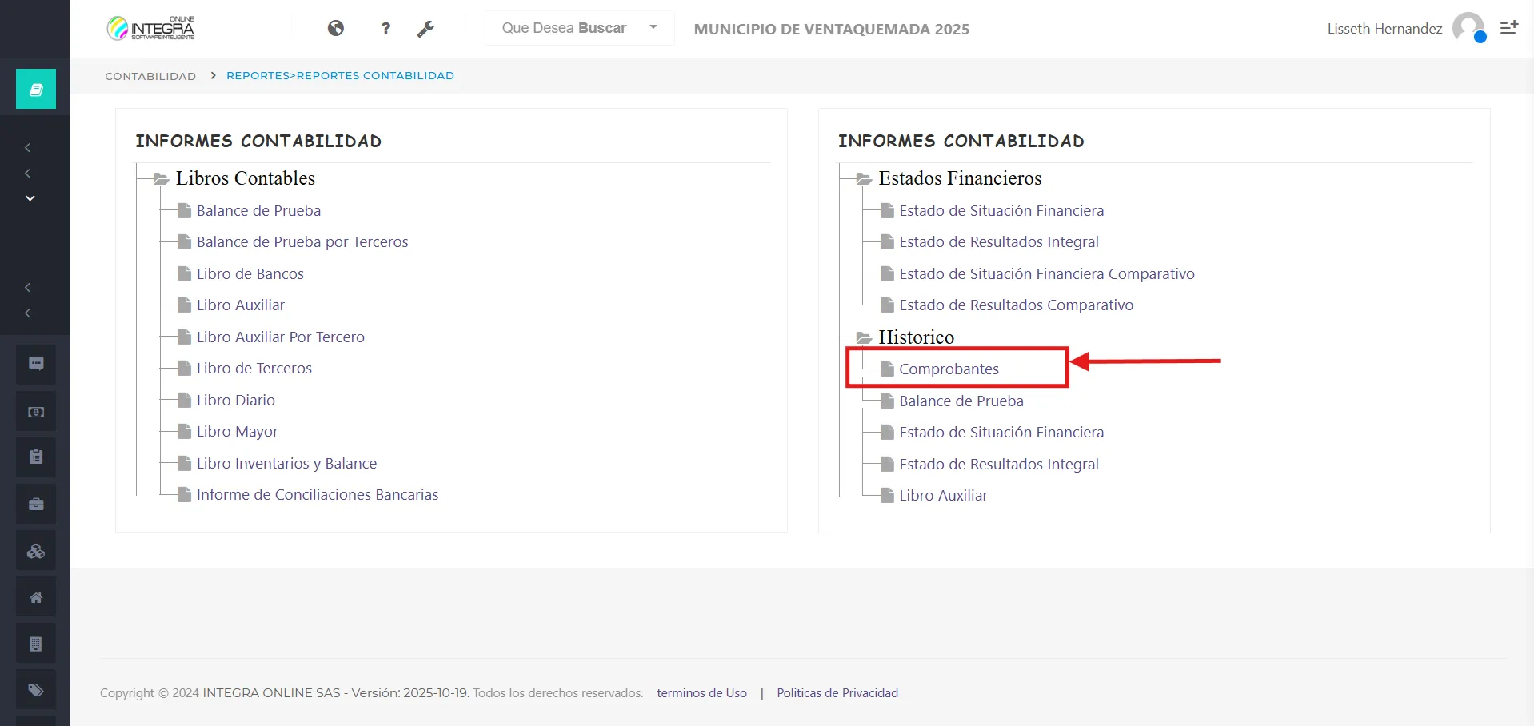Click the price tag sidebar icon
The height and width of the screenshot is (726, 1534).
[35, 689]
